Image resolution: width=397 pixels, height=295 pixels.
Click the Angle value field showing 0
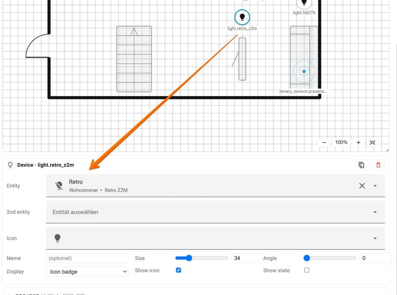coord(375,258)
